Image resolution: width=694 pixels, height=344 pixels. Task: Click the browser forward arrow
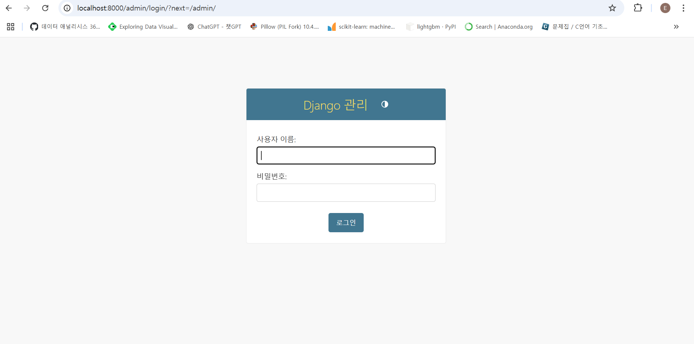click(27, 8)
